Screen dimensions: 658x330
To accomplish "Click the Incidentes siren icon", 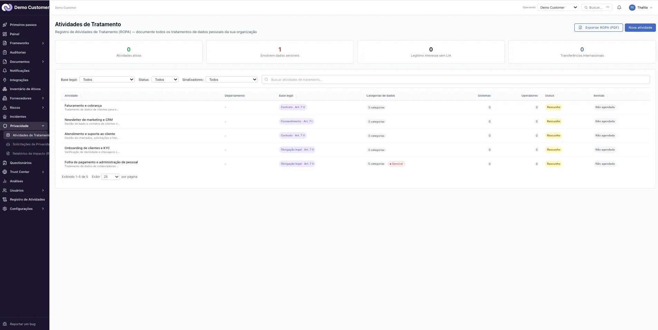I will pos(5,117).
